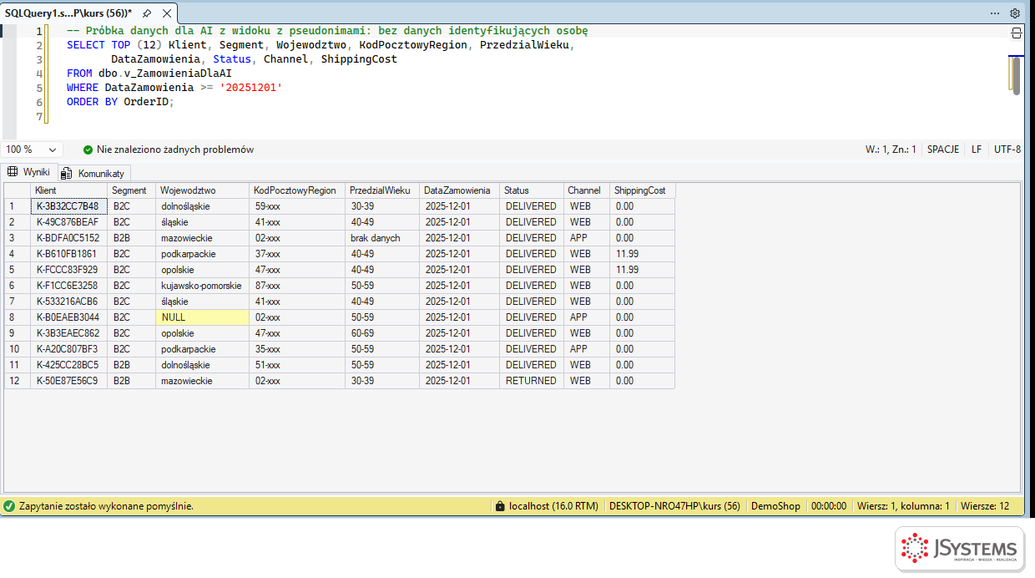The height and width of the screenshot is (578, 1035).
Task: Open the LF line ending selector
Action: pos(977,150)
